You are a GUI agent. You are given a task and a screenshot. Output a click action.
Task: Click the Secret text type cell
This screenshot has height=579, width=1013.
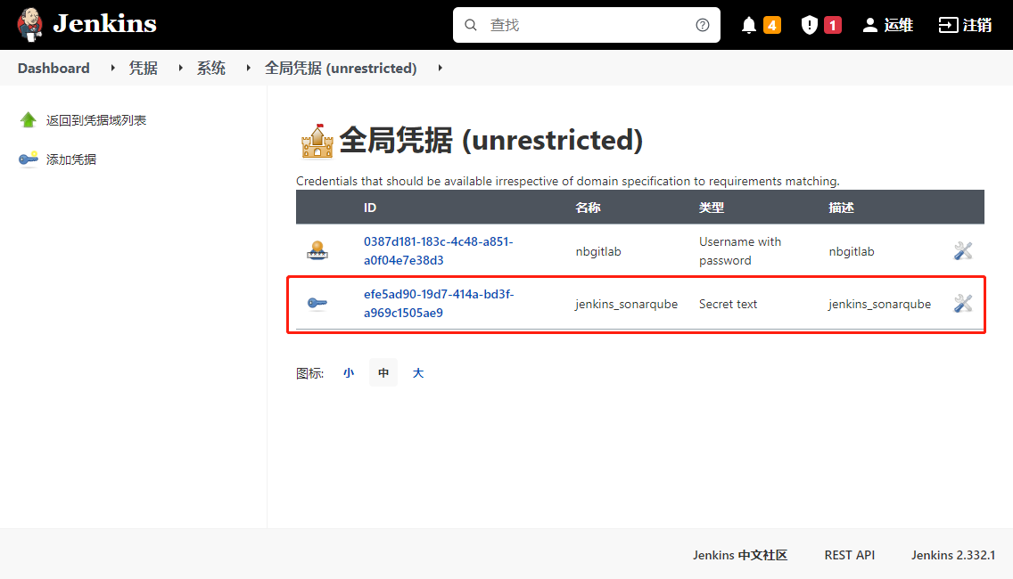click(x=728, y=304)
